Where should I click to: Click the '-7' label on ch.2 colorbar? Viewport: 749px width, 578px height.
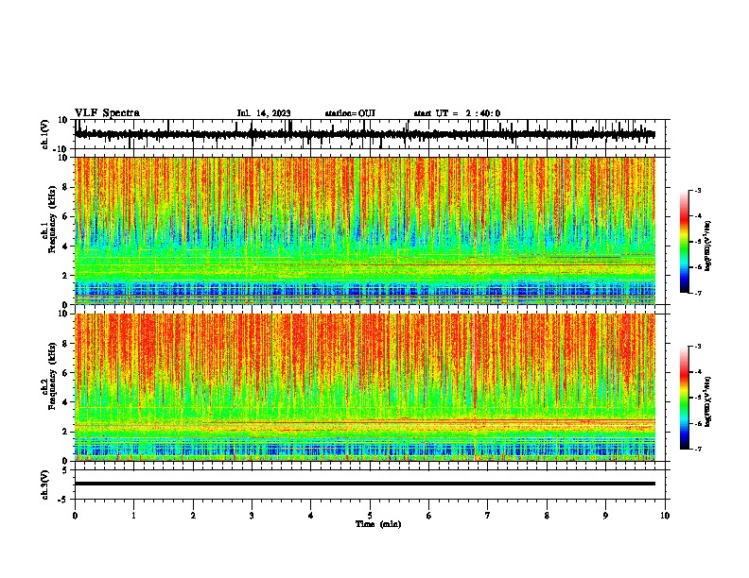coord(698,449)
